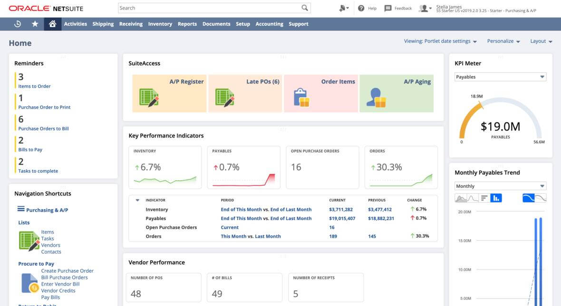The width and height of the screenshot is (561, 306).
Task: Click the Pay Bills link
Action: click(50, 297)
